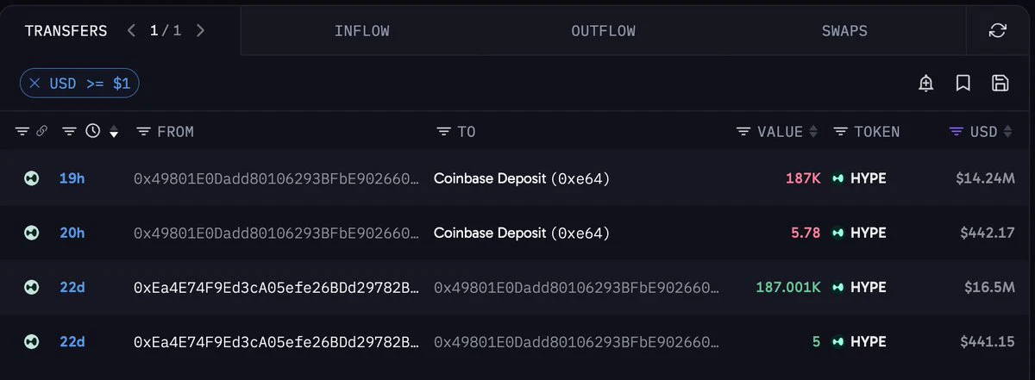
Task: Click the clock time filter icon
Action: (93, 132)
